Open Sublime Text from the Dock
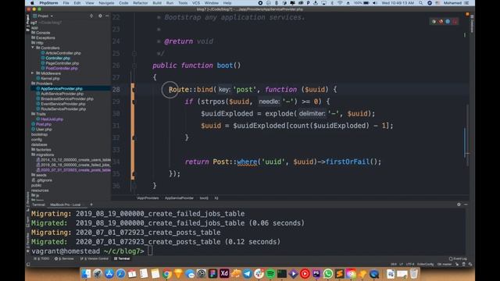 pyautogui.click(x=339, y=273)
